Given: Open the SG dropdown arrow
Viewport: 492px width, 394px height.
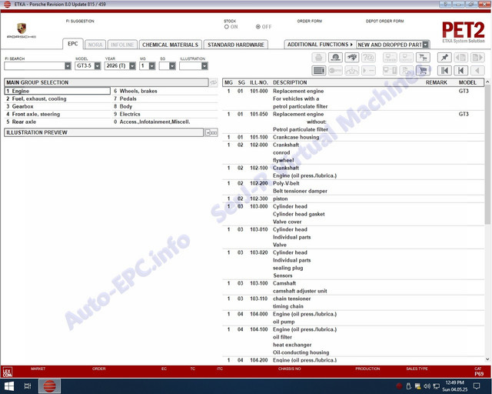Looking at the screenshot, I should (172, 66).
